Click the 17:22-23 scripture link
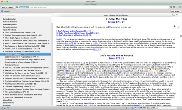Viewport: 182px width, 110px height. pos(96,49)
